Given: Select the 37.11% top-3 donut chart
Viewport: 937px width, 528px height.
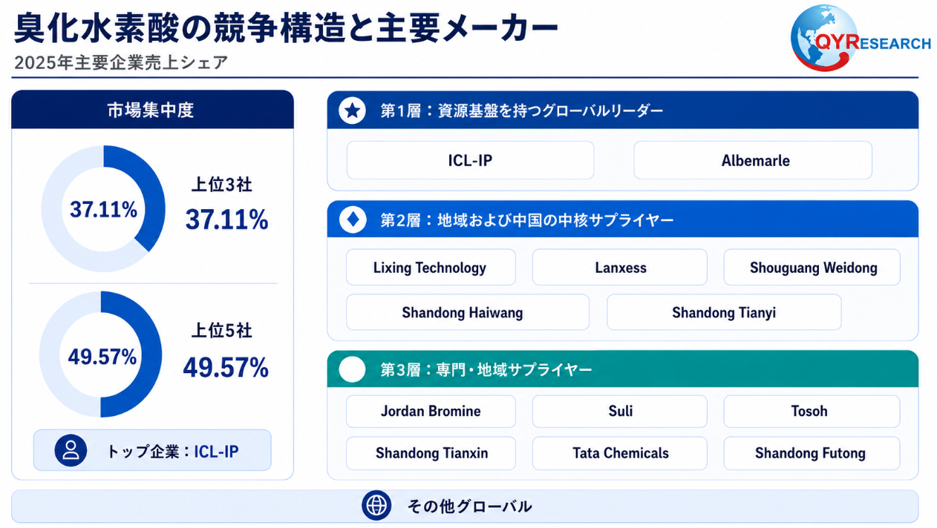Looking at the screenshot, I should (x=103, y=209).
